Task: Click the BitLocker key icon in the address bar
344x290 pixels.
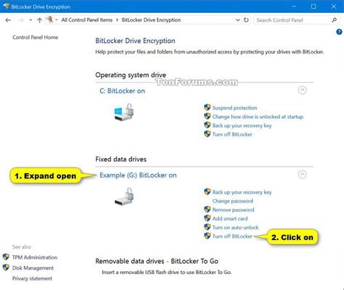Action: 50,20
